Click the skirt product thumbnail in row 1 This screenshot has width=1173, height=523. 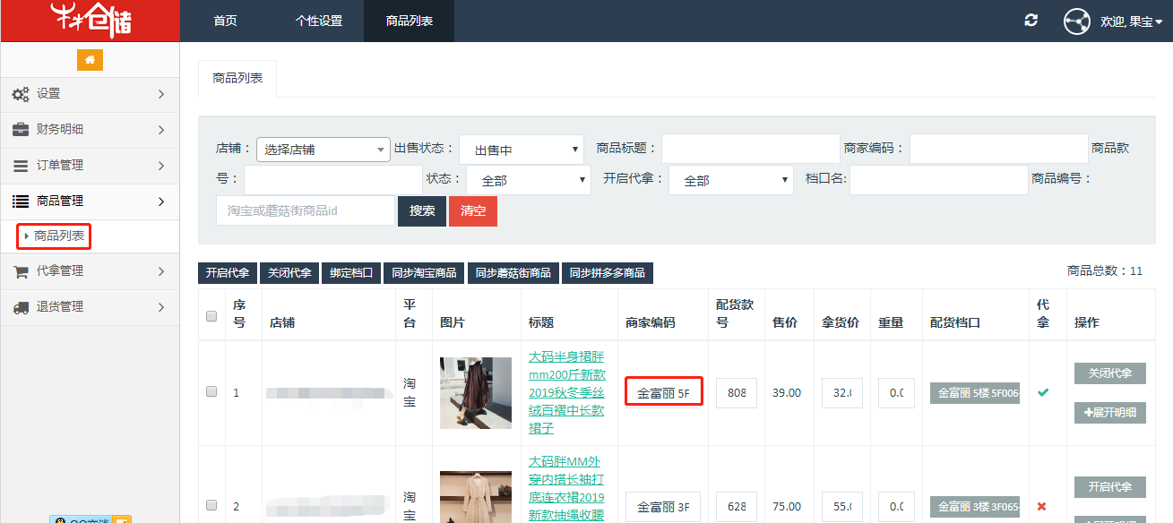point(476,392)
